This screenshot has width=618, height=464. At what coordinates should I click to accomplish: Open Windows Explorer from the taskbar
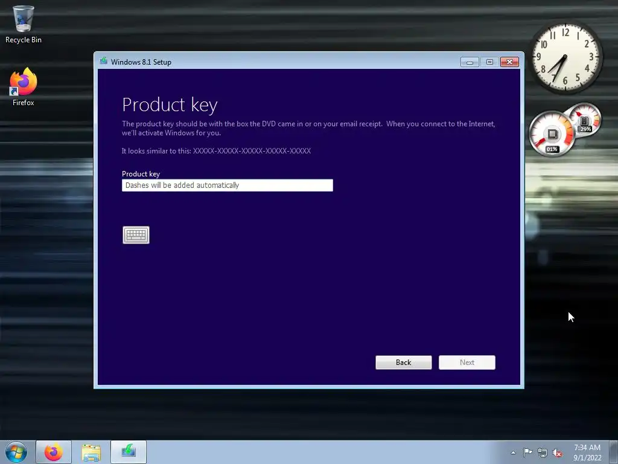[x=91, y=452]
